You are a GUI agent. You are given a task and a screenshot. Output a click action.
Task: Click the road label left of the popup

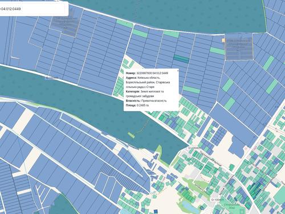point(52,78)
